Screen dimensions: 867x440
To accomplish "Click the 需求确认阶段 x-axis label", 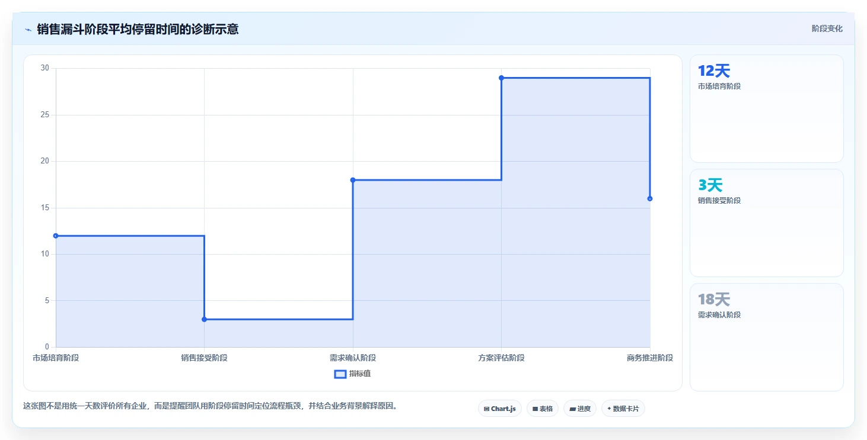I will 353,358.
